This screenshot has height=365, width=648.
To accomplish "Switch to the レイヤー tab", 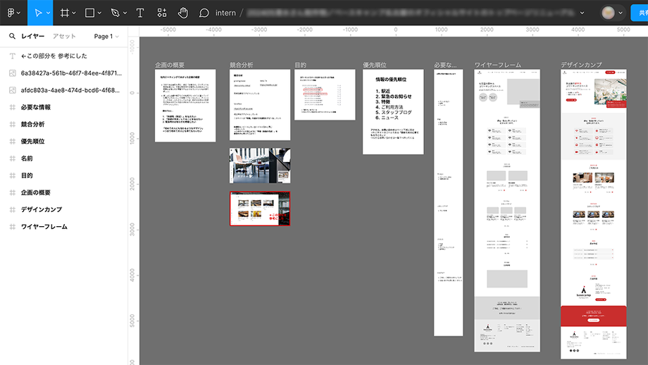I will click(x=32, y=36).
